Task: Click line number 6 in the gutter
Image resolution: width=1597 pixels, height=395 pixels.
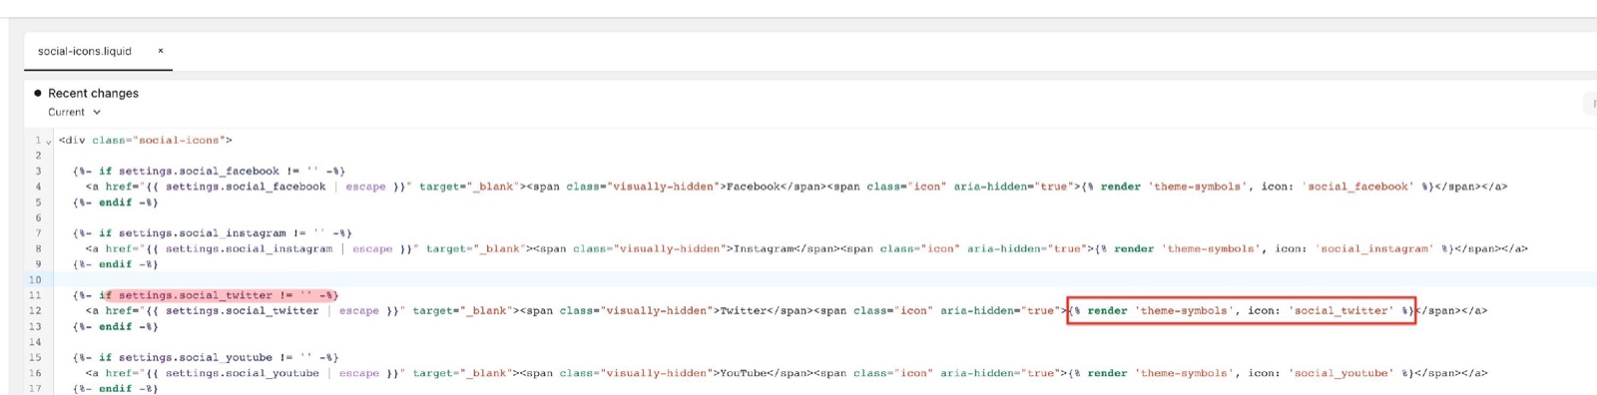Action: click(38, 218)
